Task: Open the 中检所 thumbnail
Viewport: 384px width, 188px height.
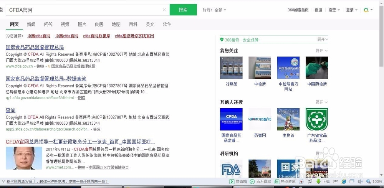Action: 260,68
